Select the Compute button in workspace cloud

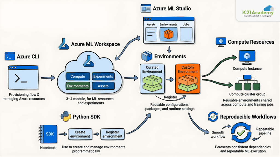78,76
